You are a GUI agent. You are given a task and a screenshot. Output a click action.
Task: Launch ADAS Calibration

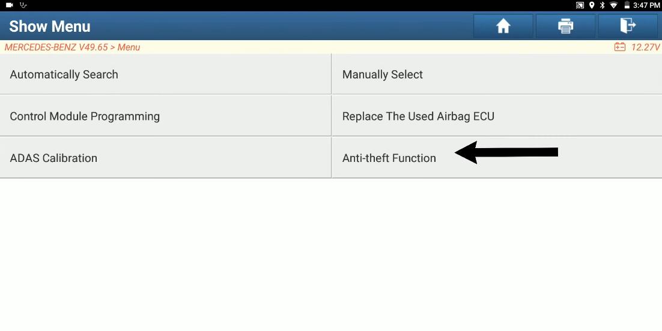(x=166, y=158)
